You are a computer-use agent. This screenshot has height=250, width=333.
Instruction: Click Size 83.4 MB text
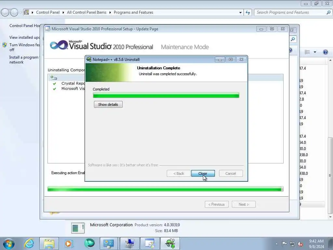coord(166,231)
